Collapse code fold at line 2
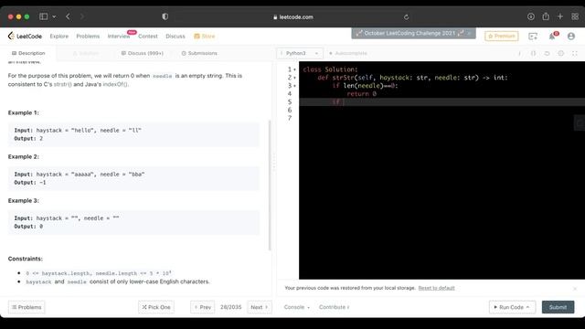585x329 pixels. [x=294, y=78]
